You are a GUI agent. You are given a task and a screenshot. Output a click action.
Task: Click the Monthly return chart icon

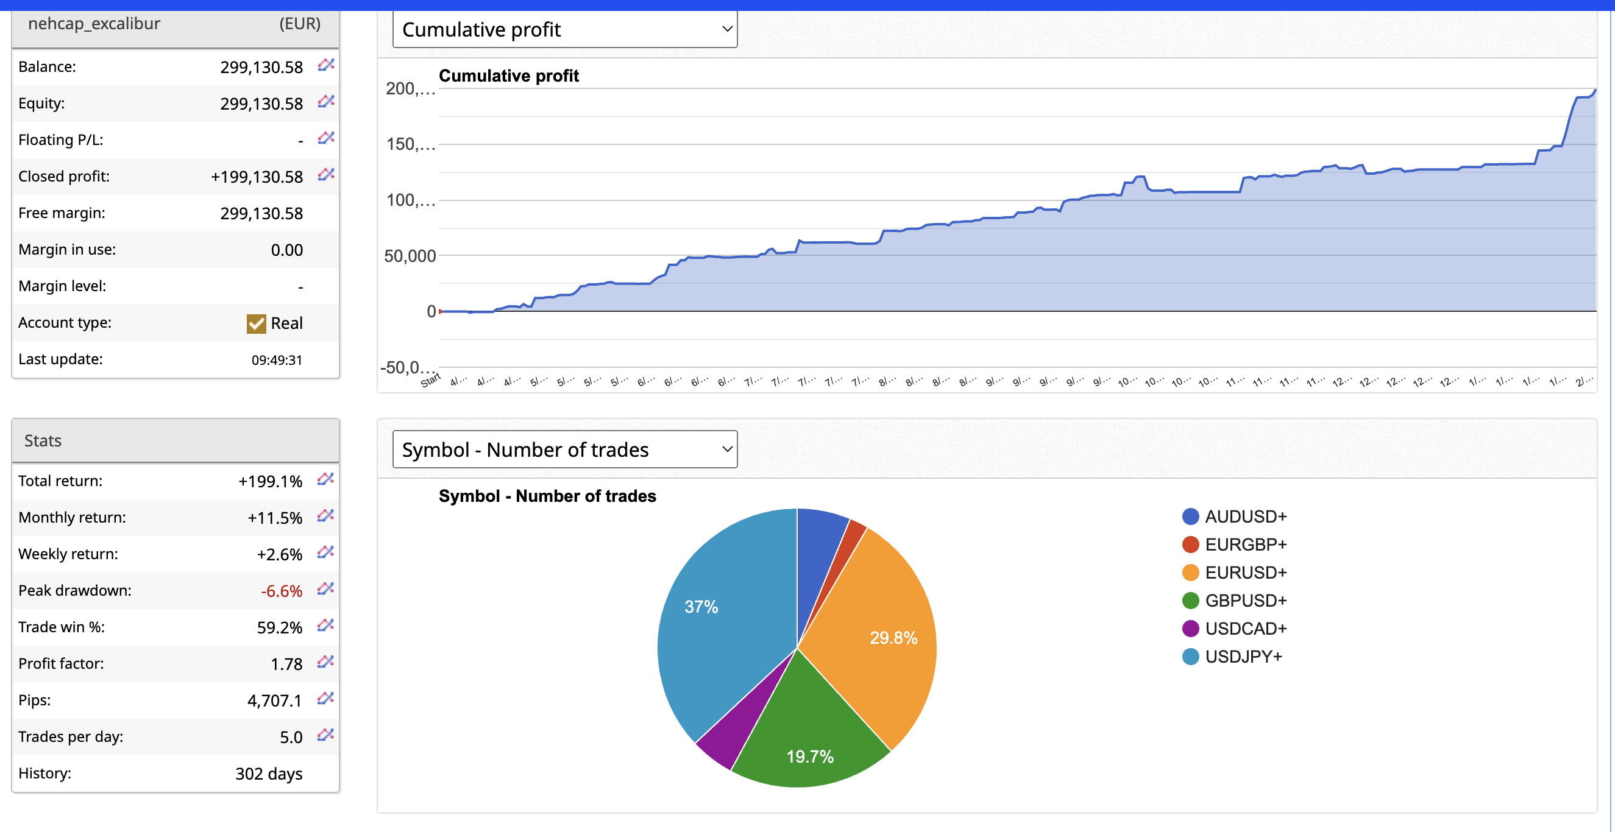click(x=325, y=516)
